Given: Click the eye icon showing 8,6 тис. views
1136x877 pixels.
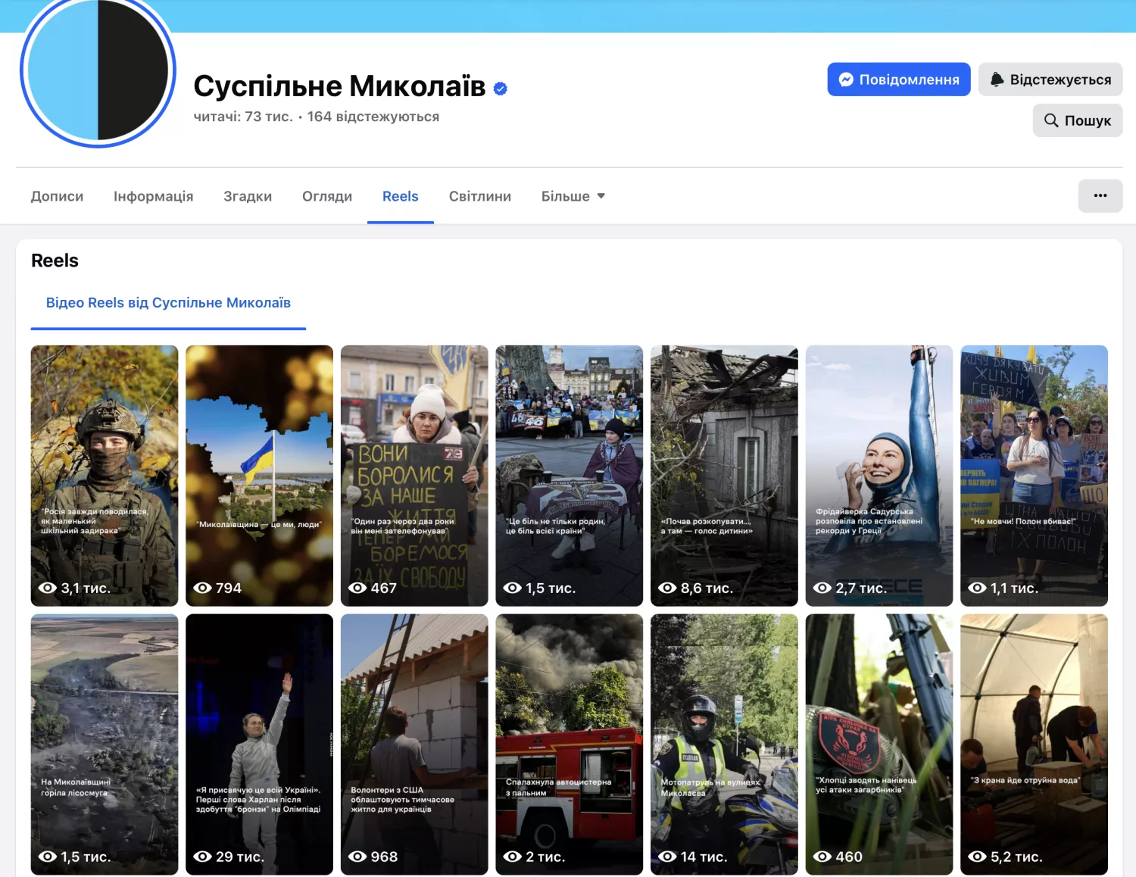Looking at the screenshot, I should [x=667, y=588].
